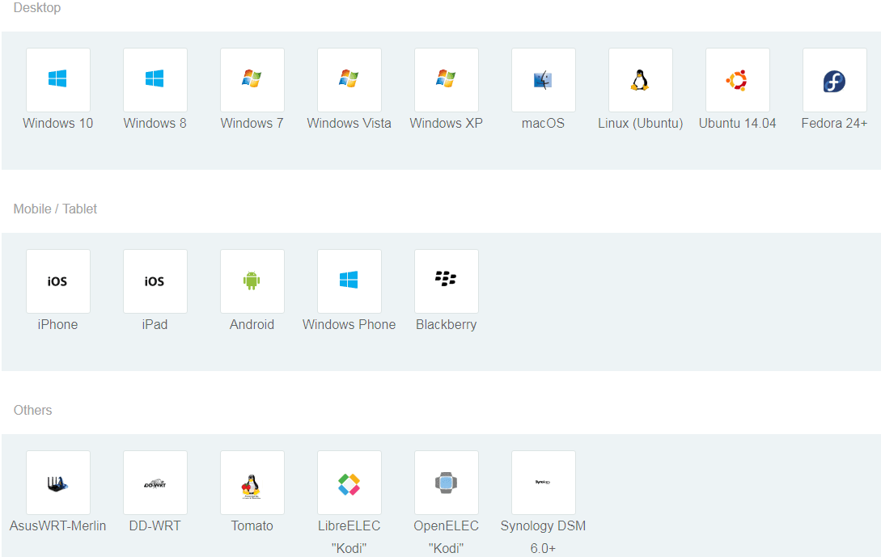The width and height of the screenshot is (881, 557).
Task: Open the Synology DSM icon
Action: coord(544,483)
